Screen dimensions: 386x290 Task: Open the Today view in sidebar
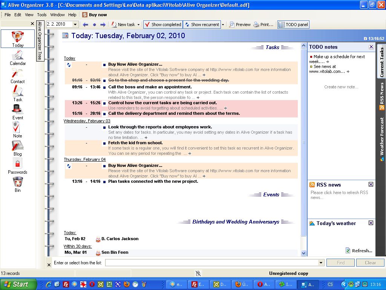[x=18, y=39]
